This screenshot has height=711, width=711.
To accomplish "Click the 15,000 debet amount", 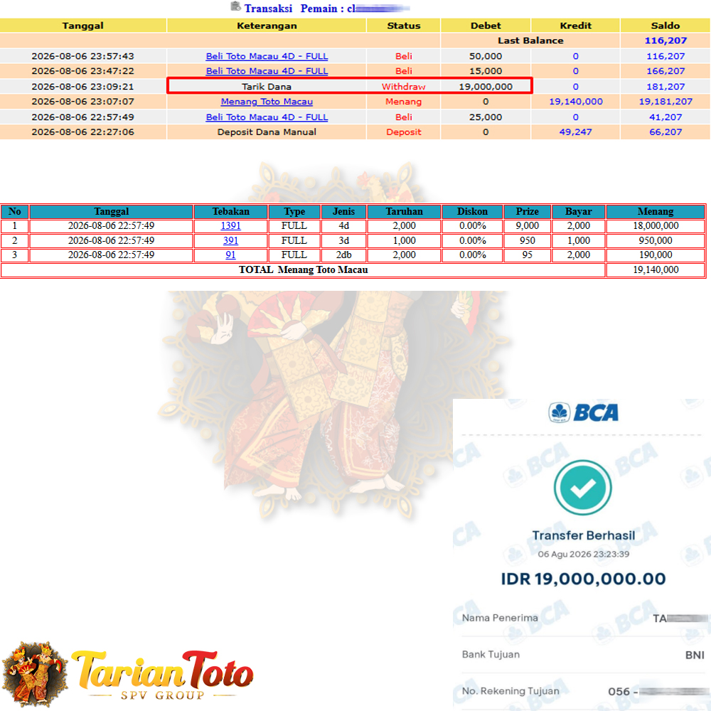I will pyautogui.click(x=486, y=71).
